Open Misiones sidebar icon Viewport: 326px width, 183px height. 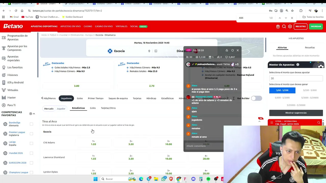click(4, 75)
